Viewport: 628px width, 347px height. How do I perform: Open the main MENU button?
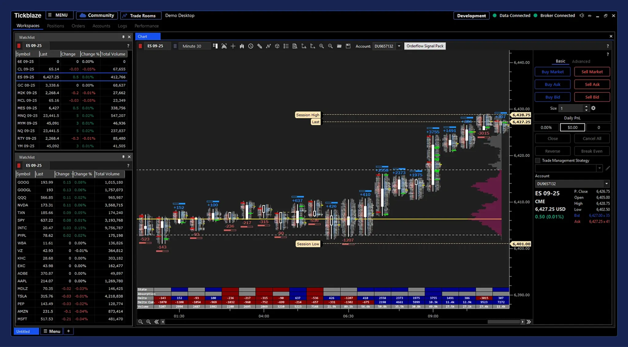(59, 15)
